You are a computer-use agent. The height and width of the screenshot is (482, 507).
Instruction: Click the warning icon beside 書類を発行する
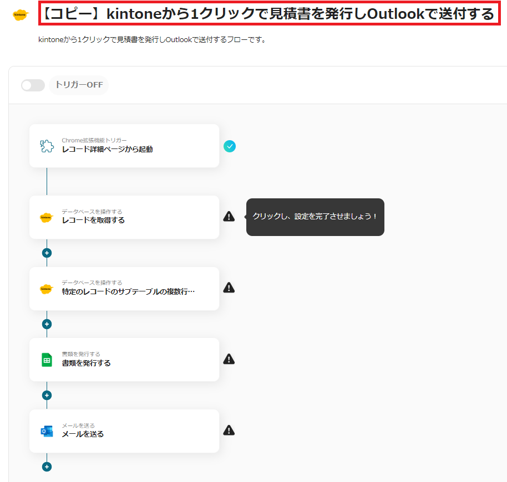coord(229,359)
